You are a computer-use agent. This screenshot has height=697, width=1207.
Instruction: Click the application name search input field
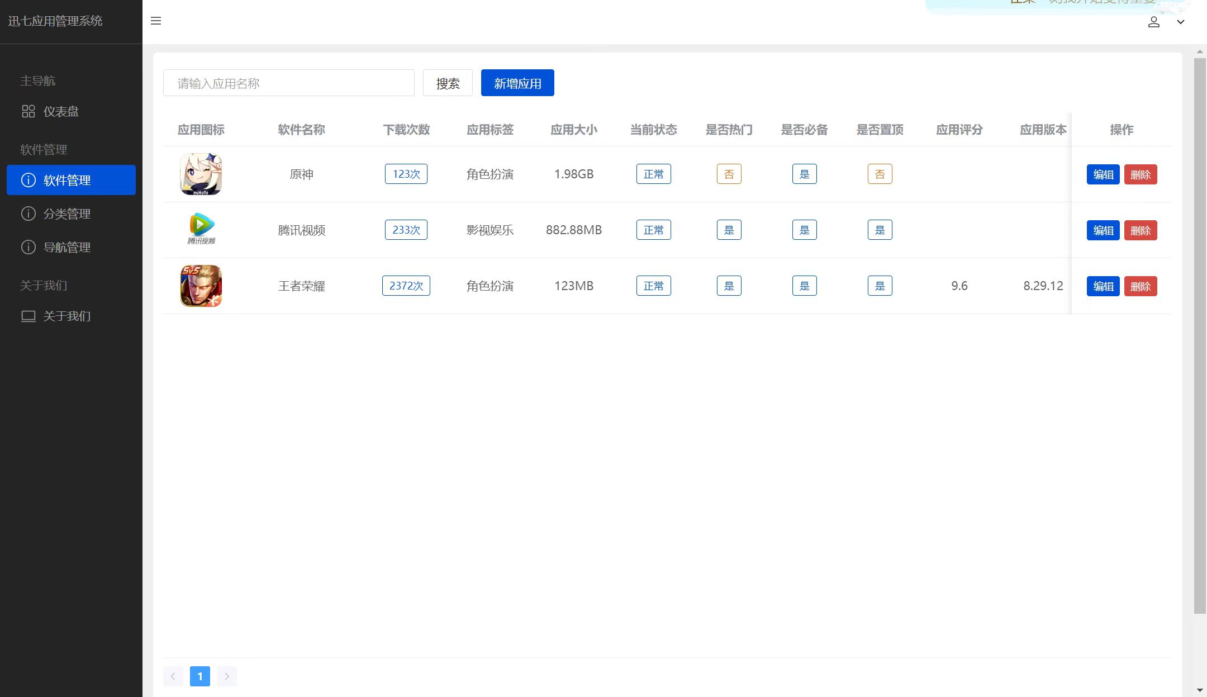[288, 82]
